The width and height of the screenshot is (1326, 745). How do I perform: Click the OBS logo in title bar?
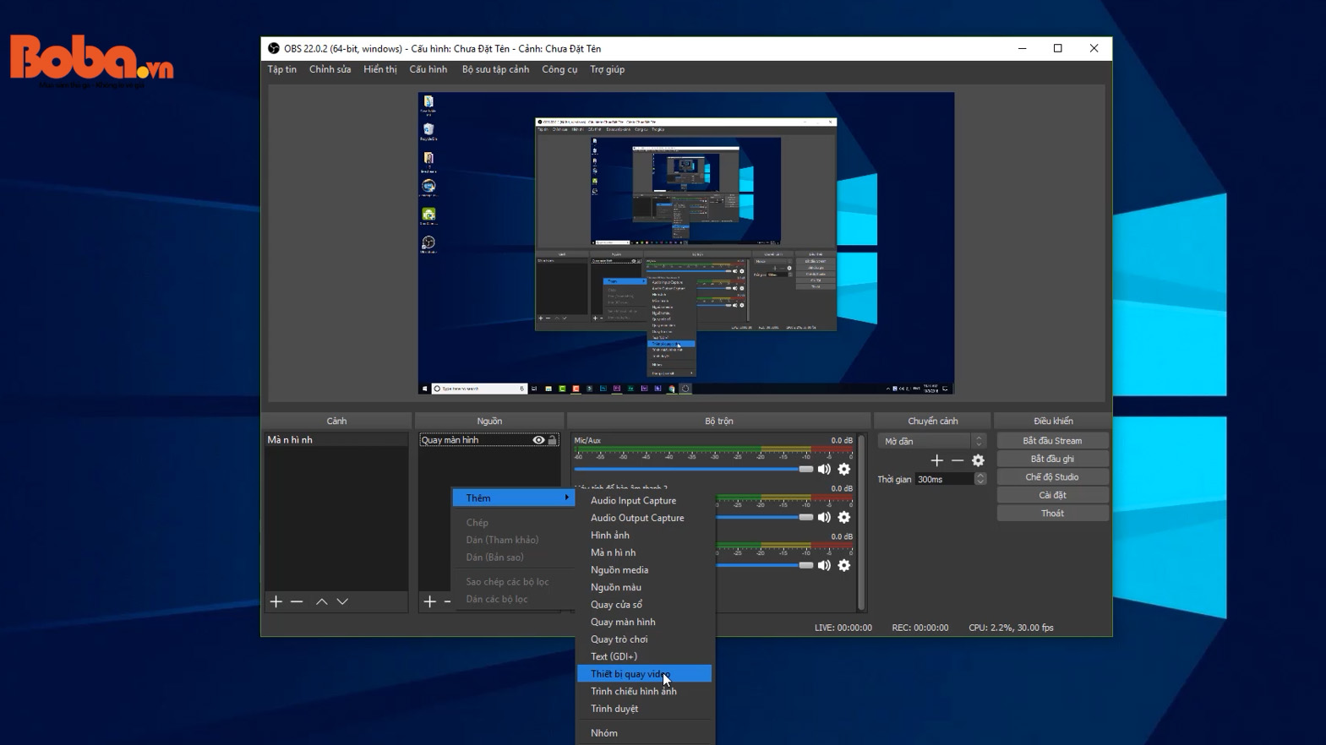(x=274, y=48)
